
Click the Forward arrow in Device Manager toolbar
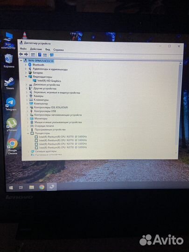click(x=26, y=54)
